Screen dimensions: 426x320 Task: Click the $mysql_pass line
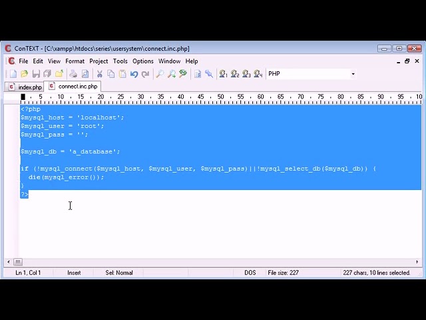[x=55, y=135]
